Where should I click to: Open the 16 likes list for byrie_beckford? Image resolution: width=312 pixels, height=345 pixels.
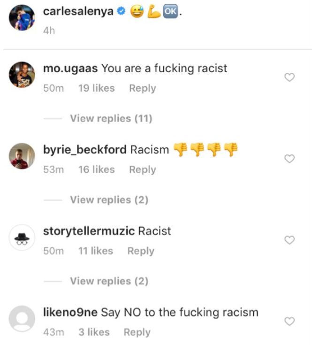click(x=97, y=169)
